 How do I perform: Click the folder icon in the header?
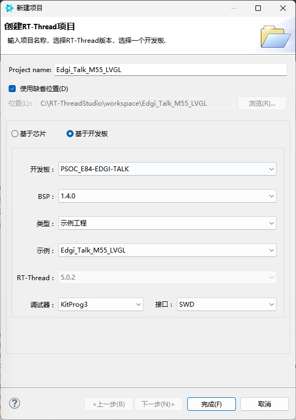point(275,36)
